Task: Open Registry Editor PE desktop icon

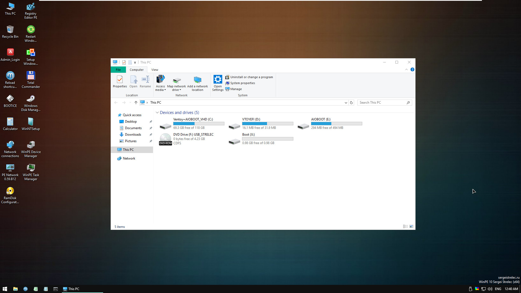Action: [x=31, y=11]
